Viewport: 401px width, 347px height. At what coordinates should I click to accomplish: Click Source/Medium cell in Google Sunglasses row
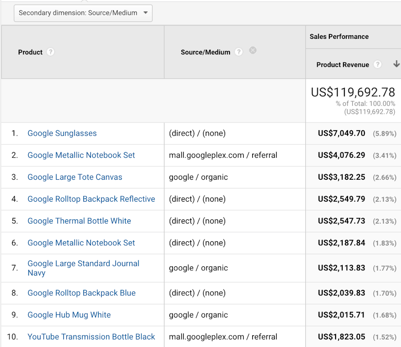(x=197, y=133)
